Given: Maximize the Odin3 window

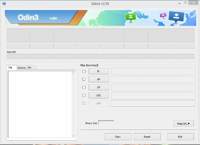Looking at the screenshot, I should (185, 3).
